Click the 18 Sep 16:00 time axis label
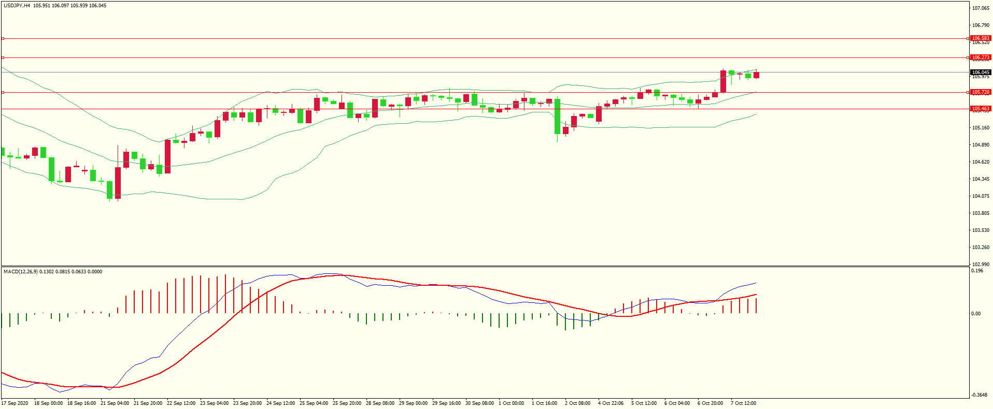Image resolution: width=993 pixels, height=409 pixels. point(81,403)
